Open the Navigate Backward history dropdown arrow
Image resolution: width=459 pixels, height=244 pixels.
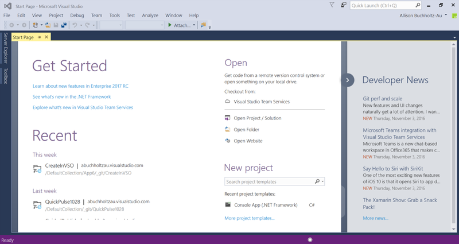(x=18, y=25)
